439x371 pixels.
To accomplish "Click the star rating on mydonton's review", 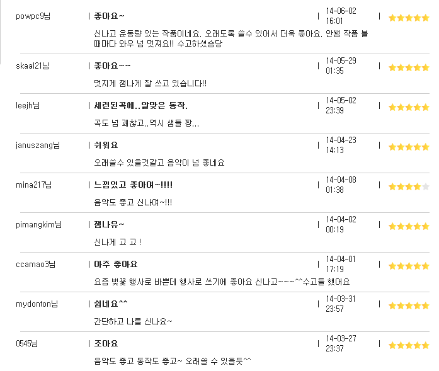I will (x=409, y=305).
